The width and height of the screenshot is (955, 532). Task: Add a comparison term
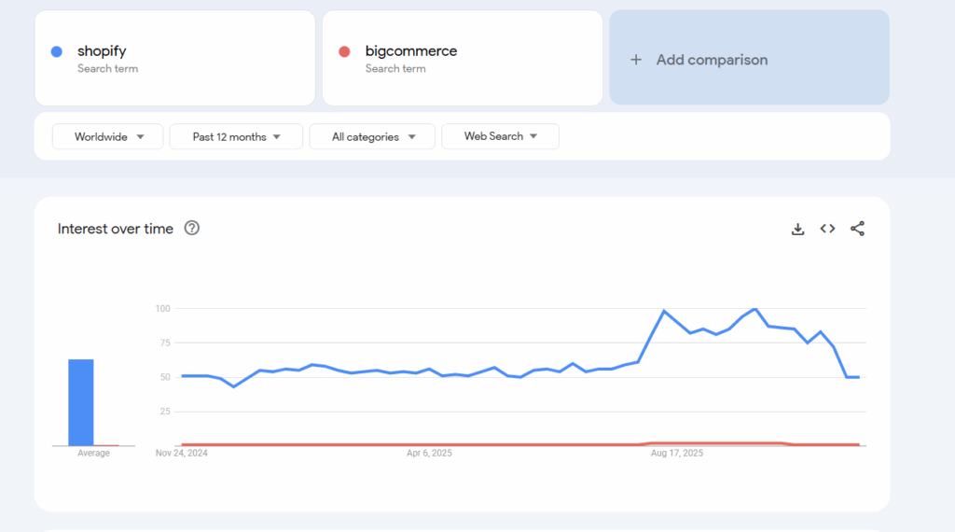[x=749, y=57]
